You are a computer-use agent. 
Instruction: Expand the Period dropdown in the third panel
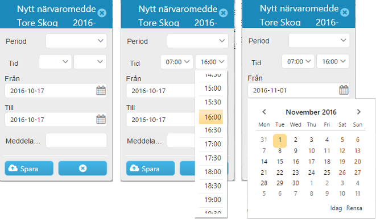point(319,40)
